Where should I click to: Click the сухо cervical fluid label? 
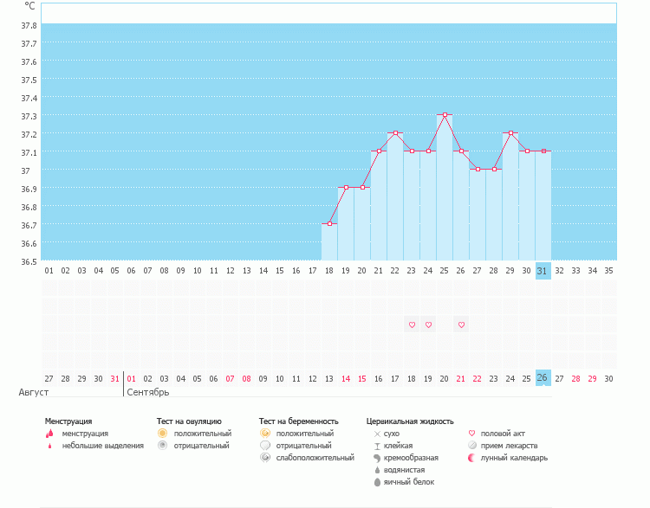(392, 433)
